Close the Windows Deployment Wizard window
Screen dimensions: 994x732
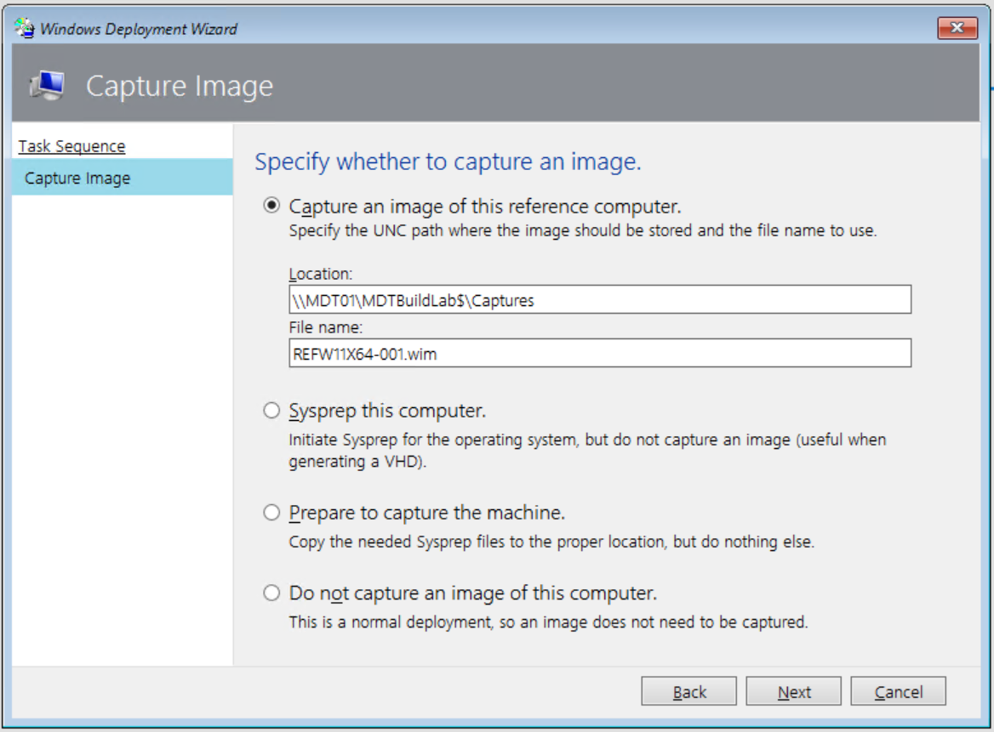957,29
